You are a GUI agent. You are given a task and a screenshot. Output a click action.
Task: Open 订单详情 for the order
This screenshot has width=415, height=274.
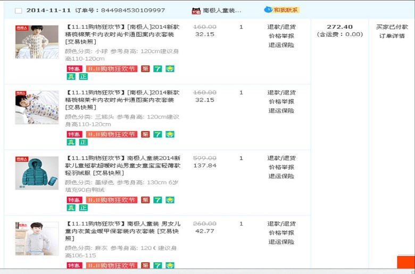pyautogui.click(x=392, y=36)
